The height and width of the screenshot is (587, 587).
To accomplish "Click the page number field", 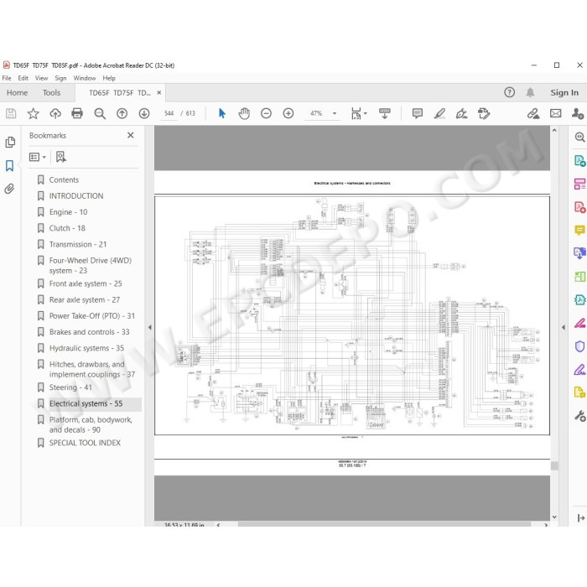I will (169, 113).
